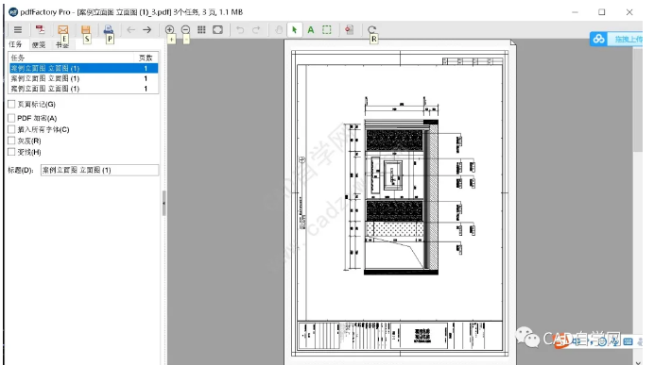Close the pdfFactory Pro window
This screenshot has width=654, height=365.
click(629, 12)
